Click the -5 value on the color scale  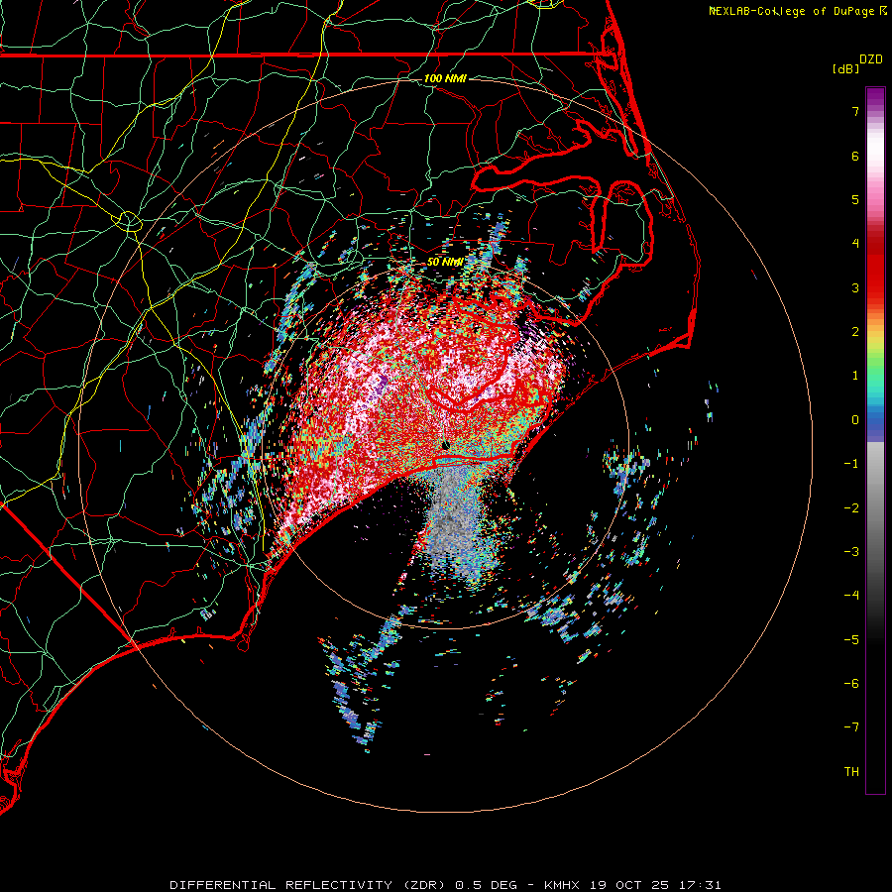[851, 640]
